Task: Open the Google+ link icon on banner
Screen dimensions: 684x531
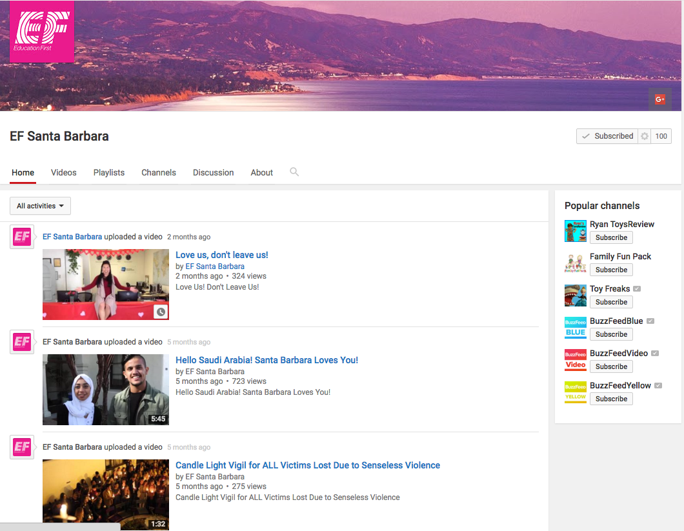Action: 660,99
